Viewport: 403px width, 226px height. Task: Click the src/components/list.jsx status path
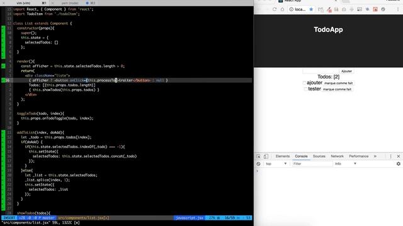[84, 218]
